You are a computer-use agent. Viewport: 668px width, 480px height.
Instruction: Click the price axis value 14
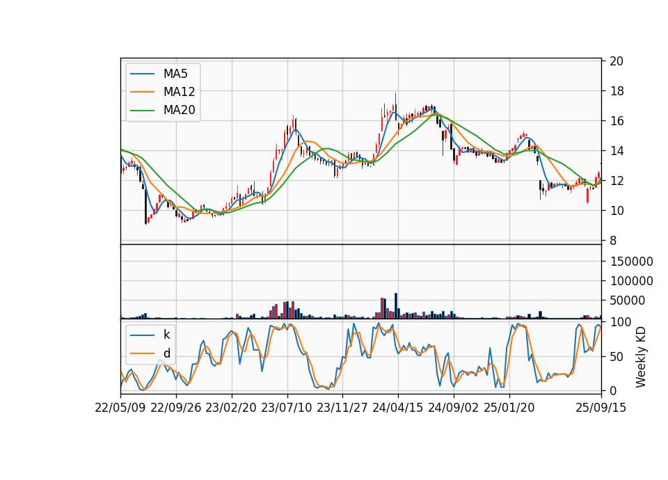(617, 151)
